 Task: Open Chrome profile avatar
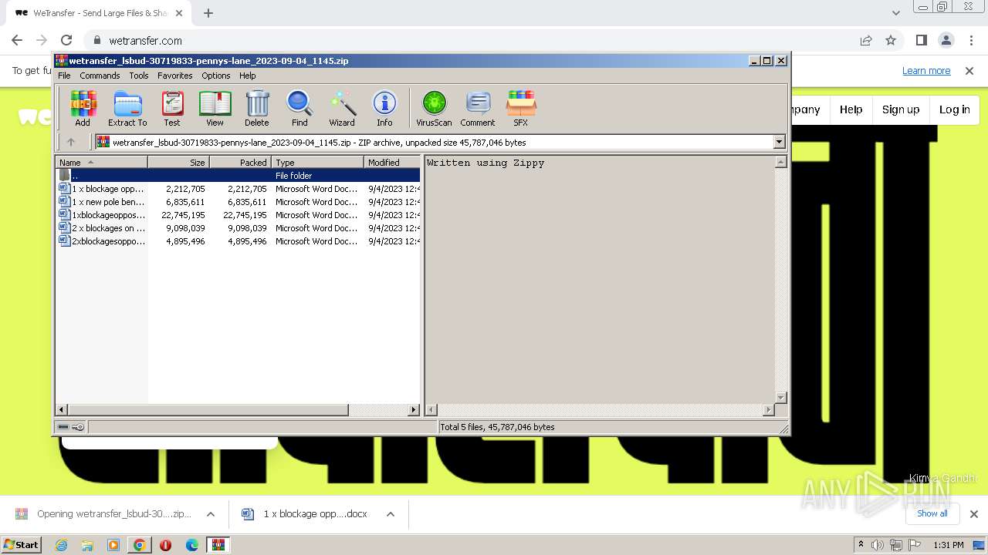[x=946, y=41]
